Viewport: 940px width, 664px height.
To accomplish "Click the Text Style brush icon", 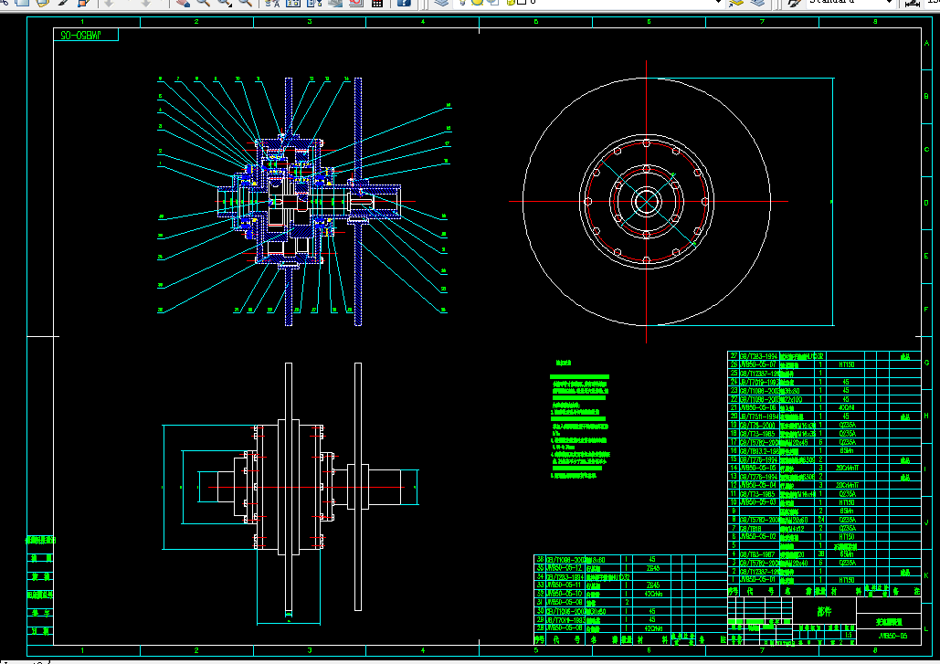I will (x=794, y=3).
